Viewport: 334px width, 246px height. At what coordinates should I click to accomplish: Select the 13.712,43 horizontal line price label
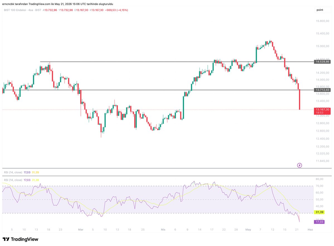(322, 90)
